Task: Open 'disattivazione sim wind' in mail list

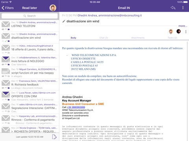Action: coord(30,38)
